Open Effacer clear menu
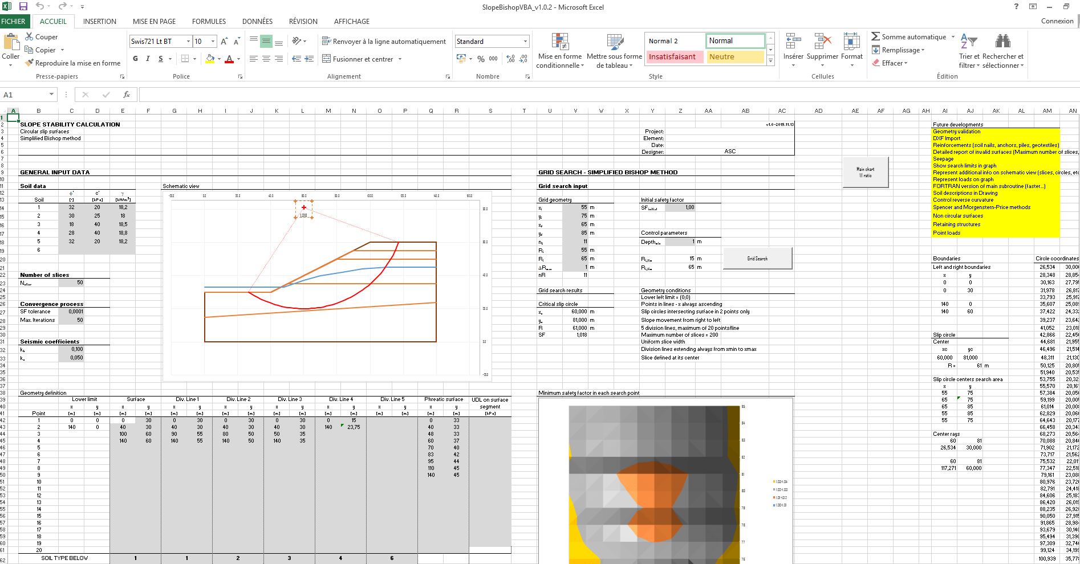This screenshot has height=564, width=1080. click(x=890, y=63)
